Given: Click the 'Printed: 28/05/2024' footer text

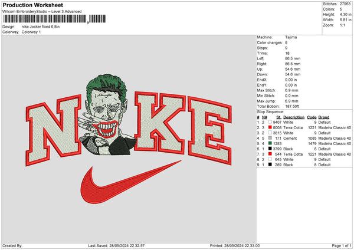Looking at the screenshot, I should 235,245.
